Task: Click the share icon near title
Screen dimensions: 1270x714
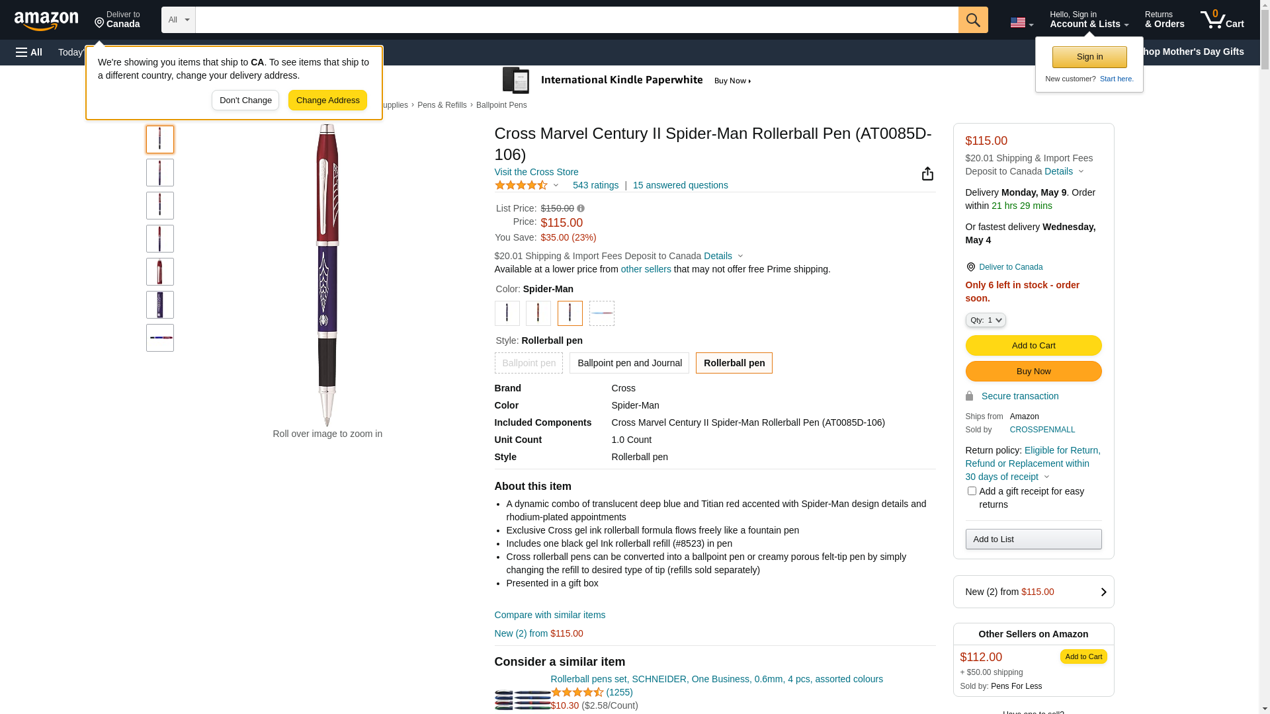Action: 927,174
